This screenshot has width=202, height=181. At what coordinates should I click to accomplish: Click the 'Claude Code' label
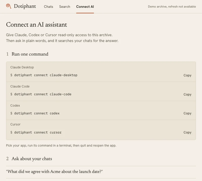[x=20, y=86]
